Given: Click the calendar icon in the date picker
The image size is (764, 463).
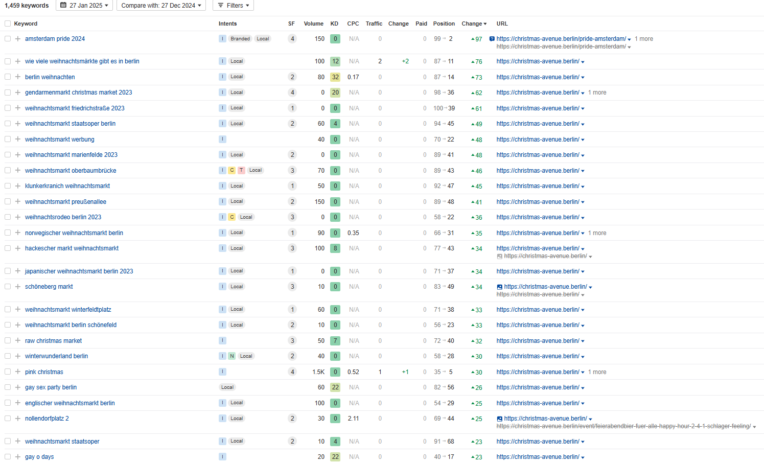Looking at the screenshot, I should [x=63, y=5].
